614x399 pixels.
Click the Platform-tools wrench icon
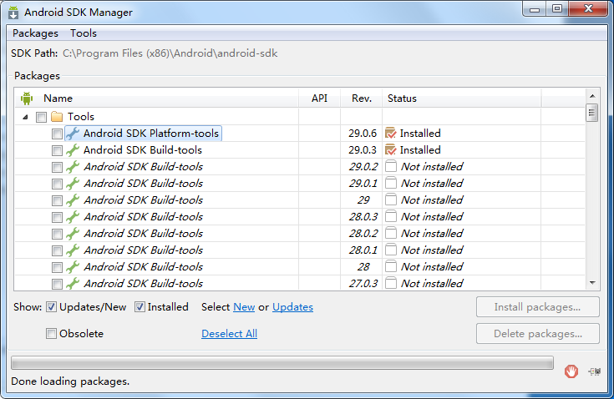(x=73, y=134)
